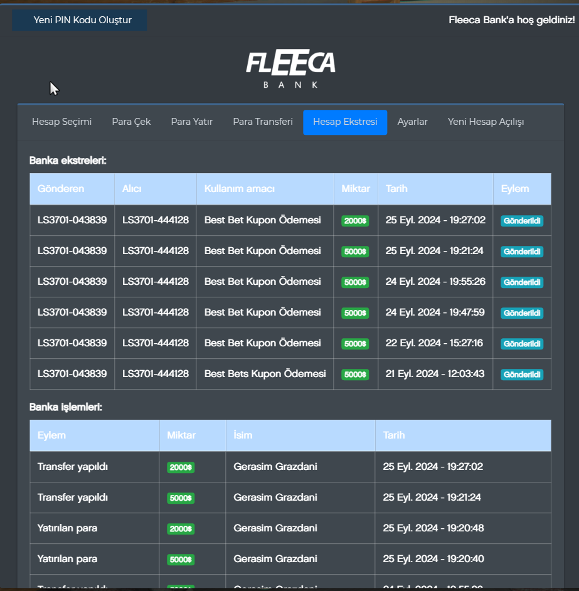The height and width of the screenshot is (591, 579).
Task: Select the Best Bets Kupon Ödemesi entry
Action: pyautogui.click(x=265, y=374)
